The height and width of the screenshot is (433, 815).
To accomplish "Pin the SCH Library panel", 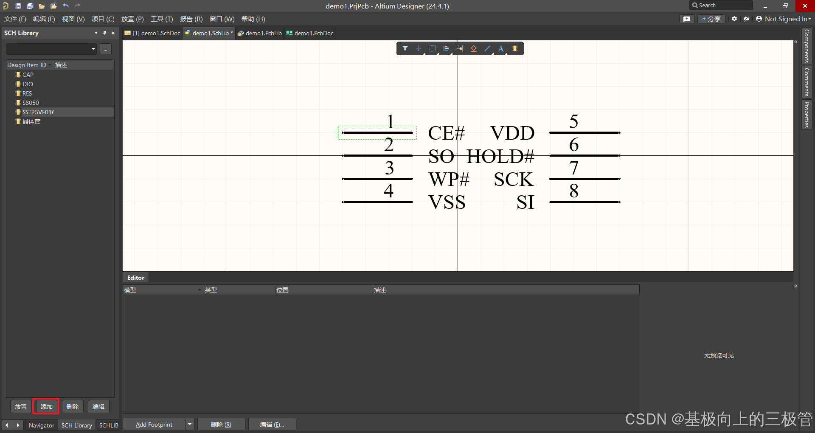I will (104, 33).
